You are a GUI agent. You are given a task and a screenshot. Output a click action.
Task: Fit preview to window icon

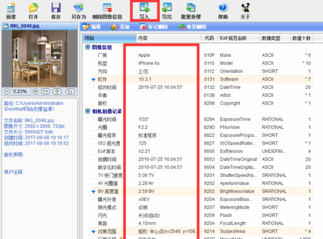click(x=57, y=91)
